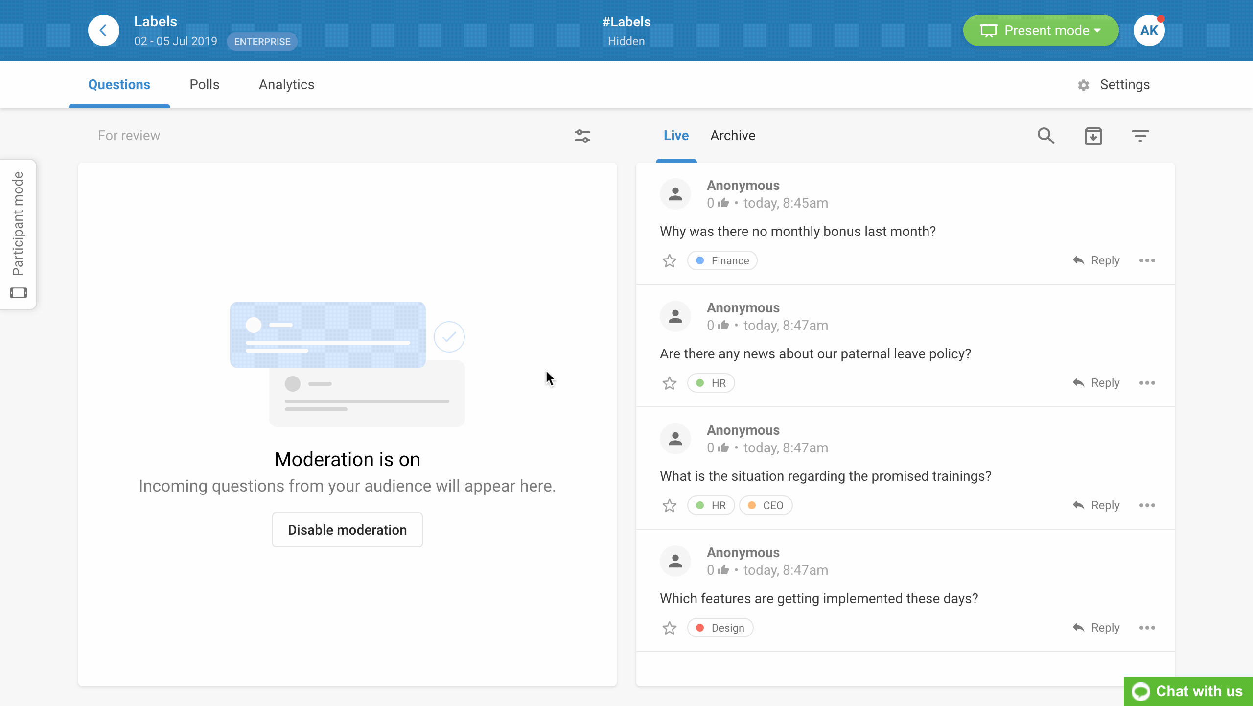Viewport: 1253px width, 706px height.
Task: Click 'Why was there no monthly bonus' text
Action: pos(797,232)
